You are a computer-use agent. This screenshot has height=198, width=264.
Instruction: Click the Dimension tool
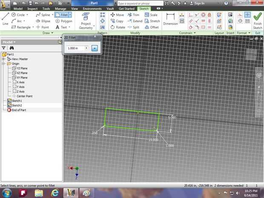pyautogui.click(x=170, y=19)
